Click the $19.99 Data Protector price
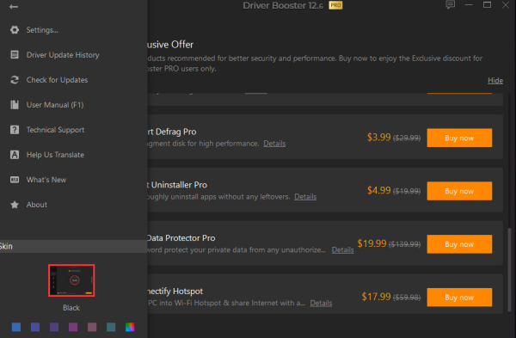The height and width of the screenshot is (338, 516). pyautogui.click(x=372, y=243)
